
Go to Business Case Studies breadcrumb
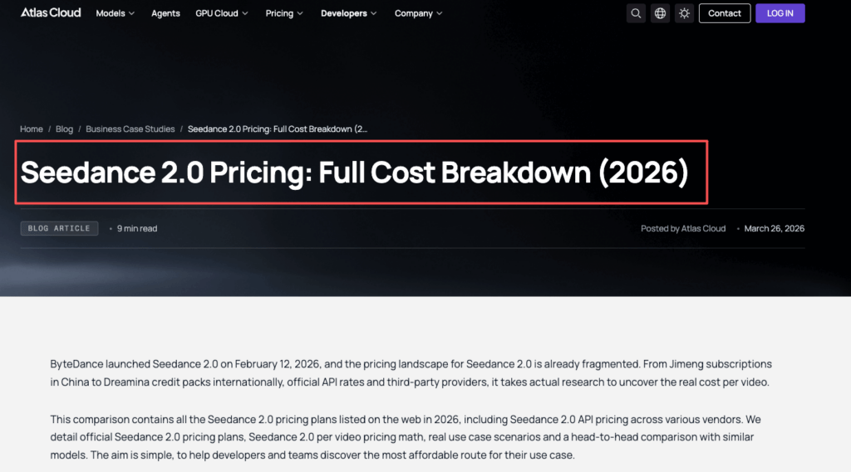130,129
